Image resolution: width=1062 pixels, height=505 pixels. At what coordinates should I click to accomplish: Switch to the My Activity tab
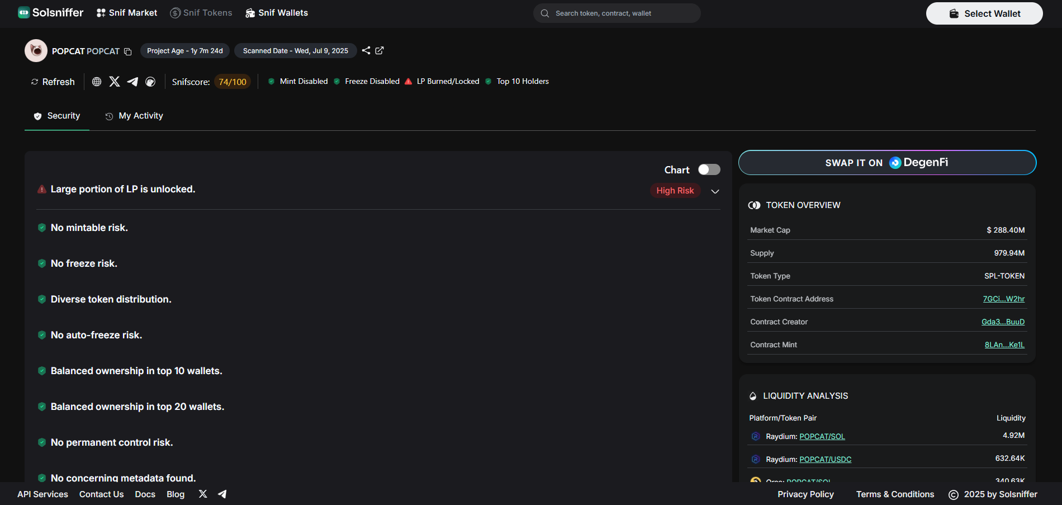coord(134,116)
